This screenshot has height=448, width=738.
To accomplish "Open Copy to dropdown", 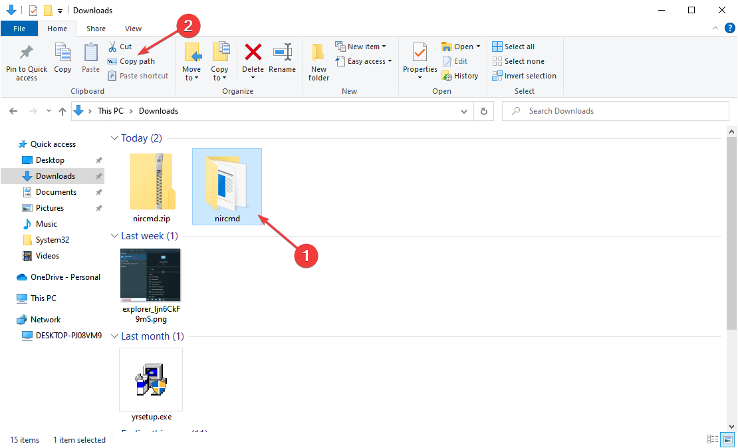I will [x=219, y=62].
